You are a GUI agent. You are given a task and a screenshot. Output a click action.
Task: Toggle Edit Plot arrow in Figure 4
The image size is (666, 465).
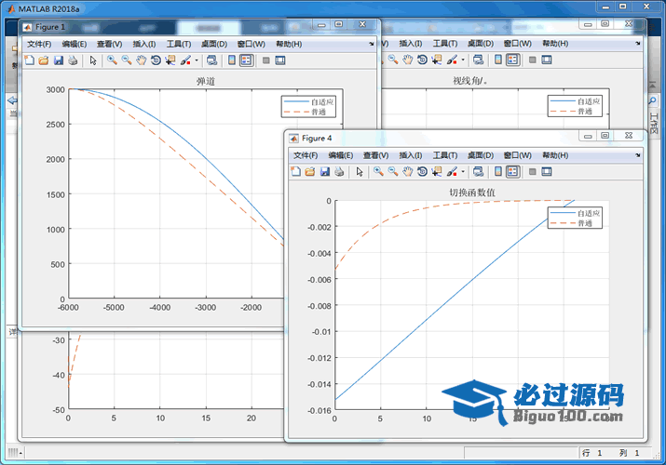point(360,171)
